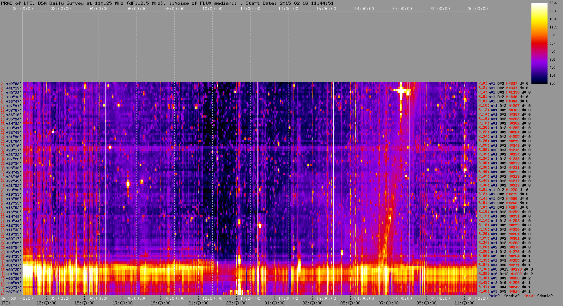
Task: Click the stats row with M=231
Action: [505, 168]
